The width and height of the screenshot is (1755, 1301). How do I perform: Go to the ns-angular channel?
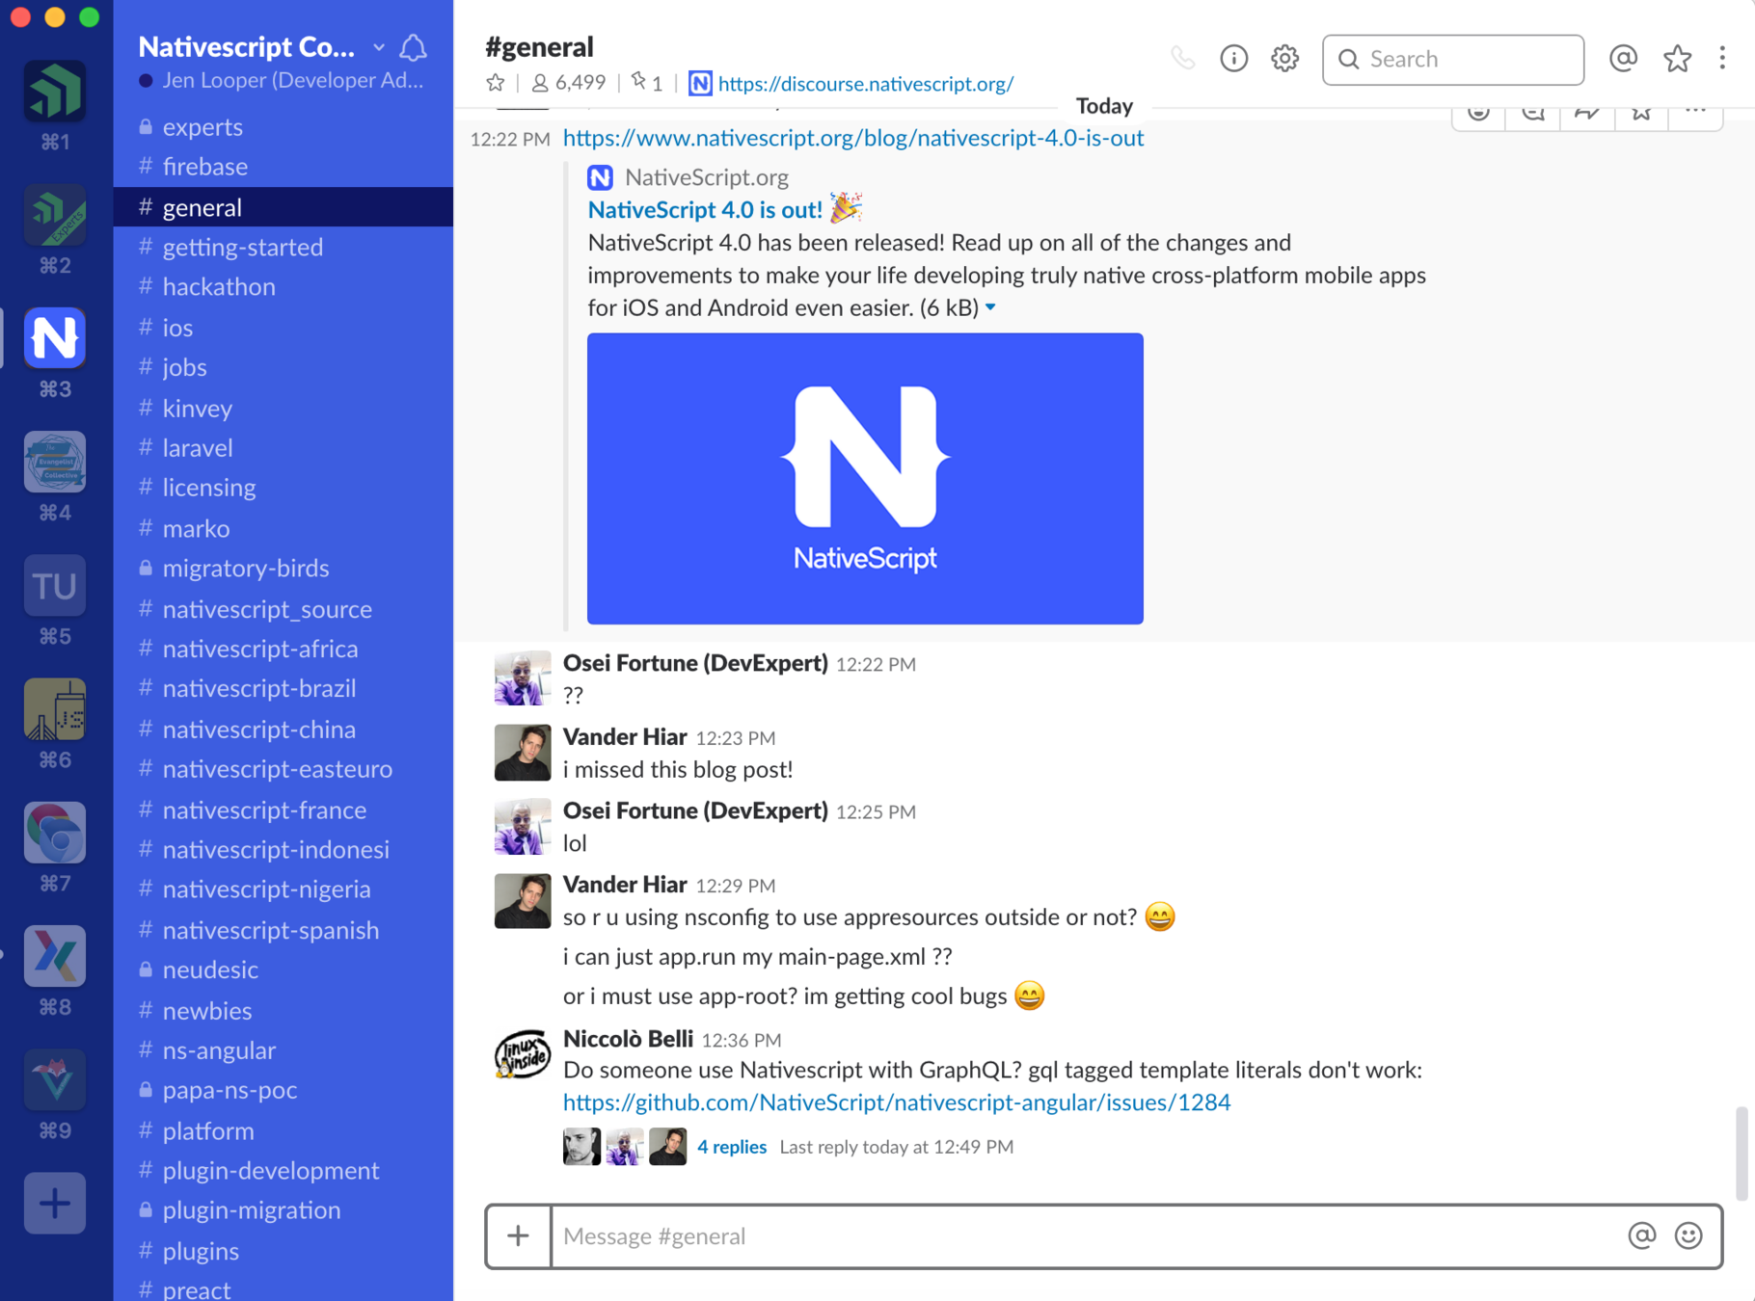pyautogui.click(x=283, y=1050)
